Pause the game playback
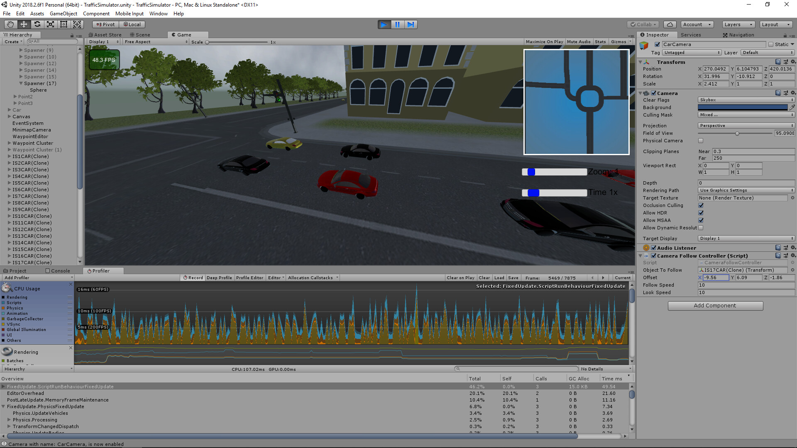 (x=397, y=24)
